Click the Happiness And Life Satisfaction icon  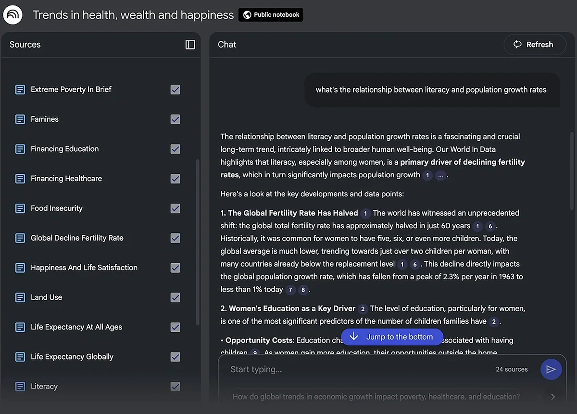tap(20, 268)
